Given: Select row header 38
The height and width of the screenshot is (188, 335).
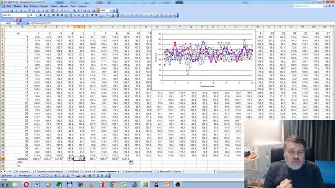Looking at the screenshot, I should coord(2,159).
